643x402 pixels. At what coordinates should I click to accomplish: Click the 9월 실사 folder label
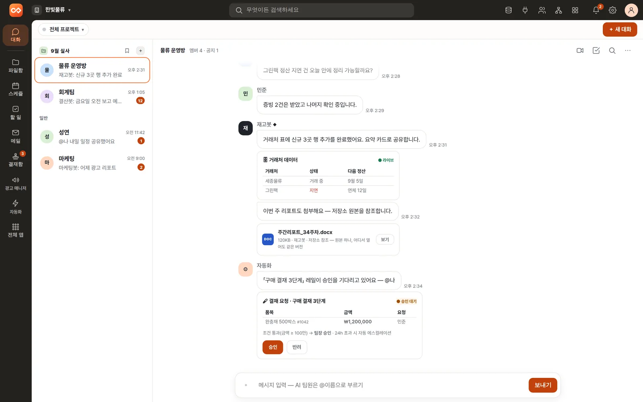(60, 51)
